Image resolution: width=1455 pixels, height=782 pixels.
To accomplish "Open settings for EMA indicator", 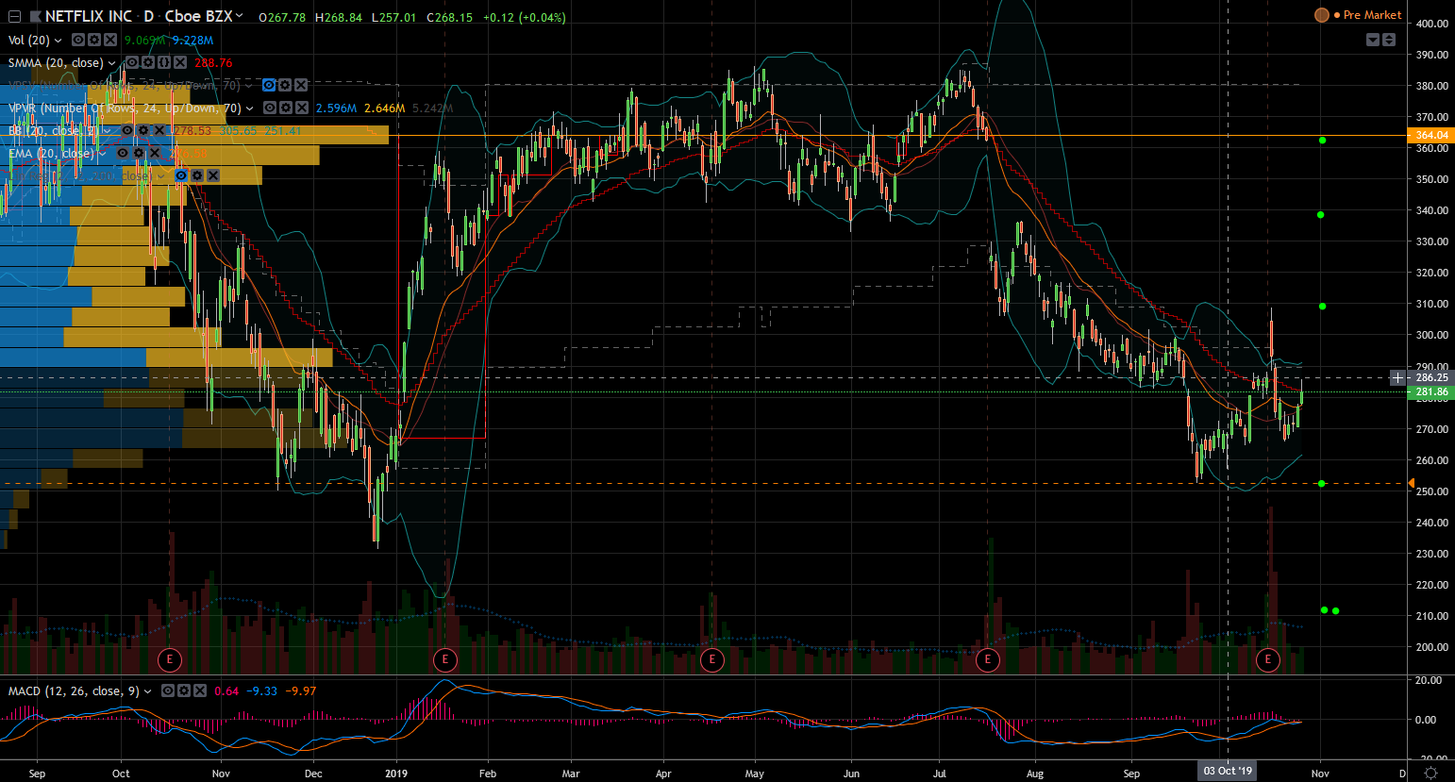I will coord(139,153).
